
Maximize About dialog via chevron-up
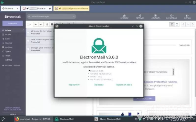(x=137, y=26)
